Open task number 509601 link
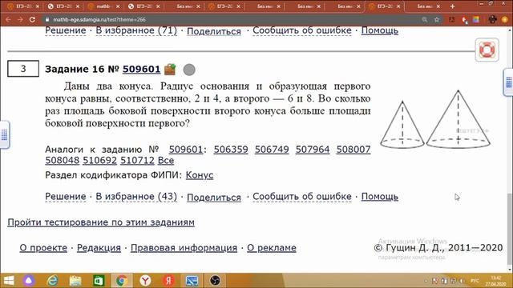Image resolution: width=513 pixels, height=288 pixels. tap(141, 70)
